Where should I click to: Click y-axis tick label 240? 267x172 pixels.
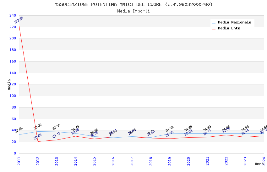click(13, 15)
